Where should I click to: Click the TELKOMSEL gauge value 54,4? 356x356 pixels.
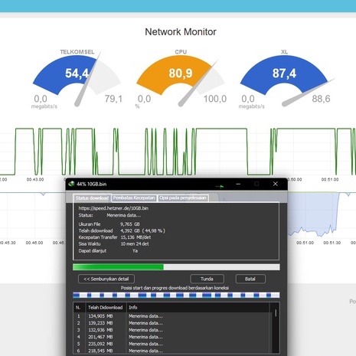(77, 73)
